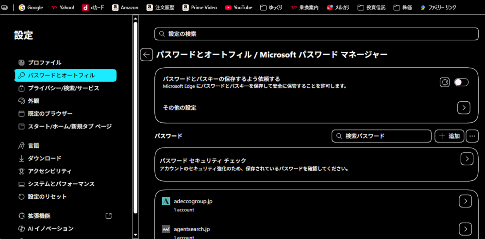Click the 設定 heading

[x=23, y=35]
